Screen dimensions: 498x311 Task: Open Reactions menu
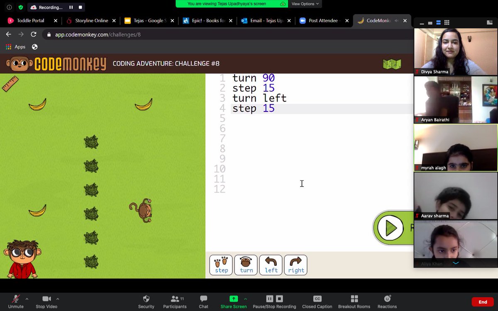click(x=387, y=301)
